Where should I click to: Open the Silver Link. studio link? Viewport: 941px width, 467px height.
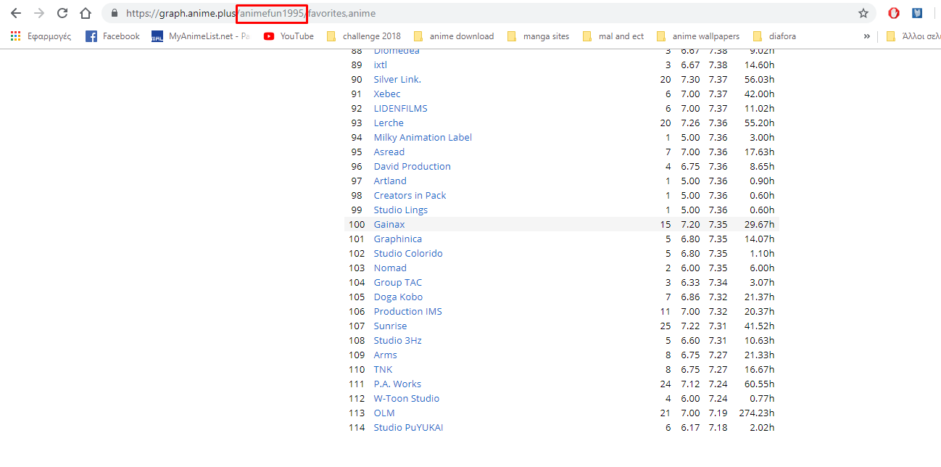[397, 80]
